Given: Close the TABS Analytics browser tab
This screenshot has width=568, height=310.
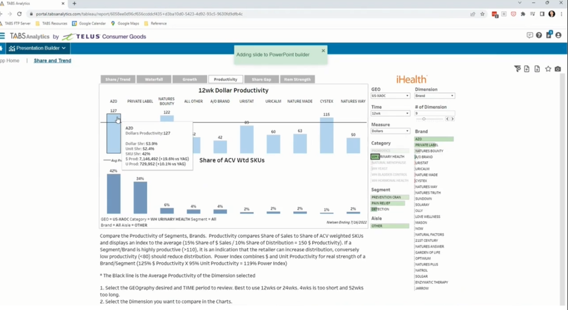Looking at the screenshot, I should coord(63,3).
